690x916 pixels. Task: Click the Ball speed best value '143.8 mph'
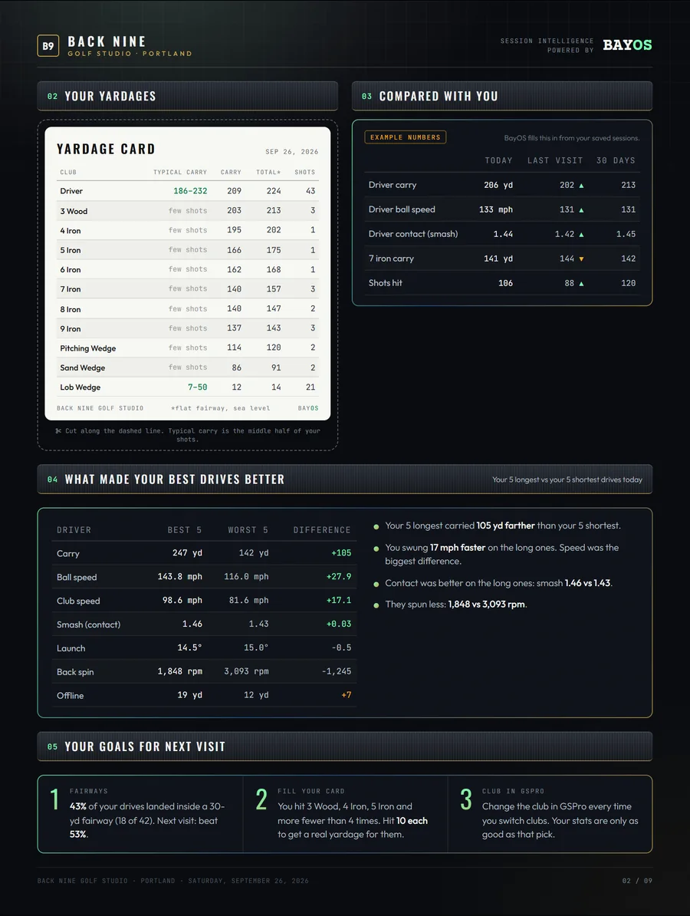pyautogui.click(x=180, y=577)
